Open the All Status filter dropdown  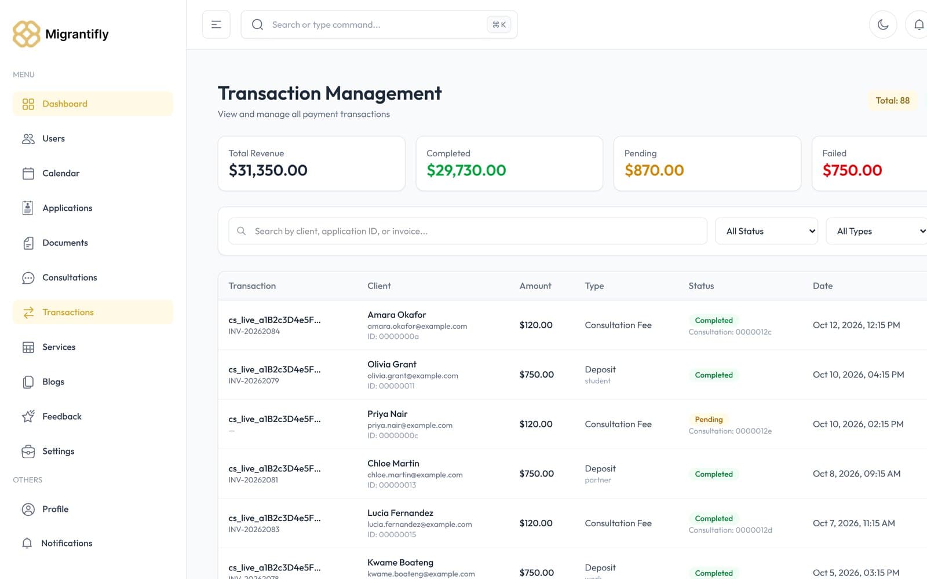coord(767,231)
